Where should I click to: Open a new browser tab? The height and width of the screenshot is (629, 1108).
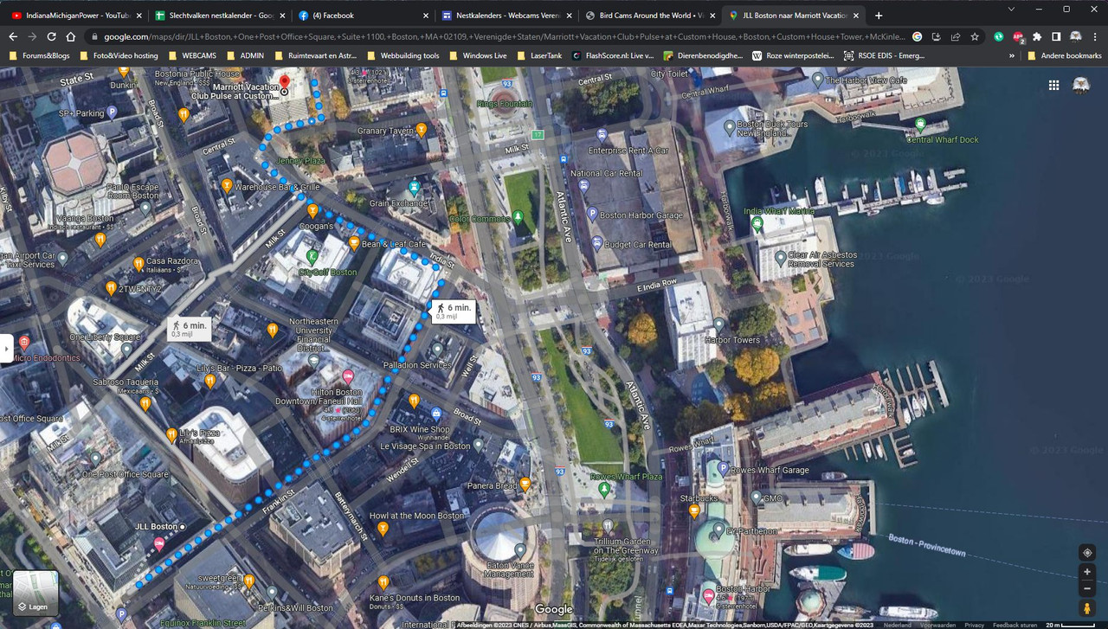tap(879, 16)
